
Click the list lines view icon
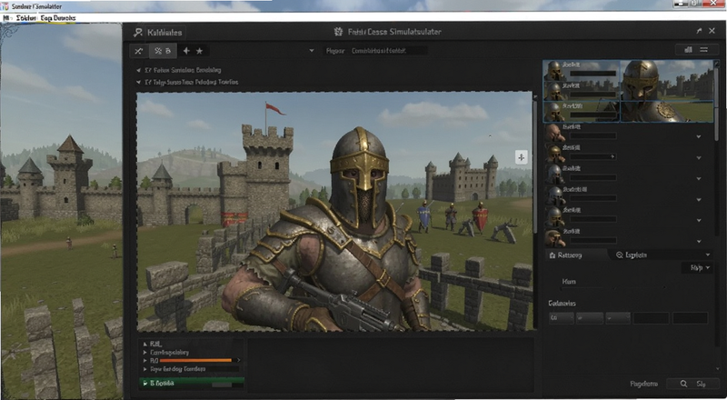pos(703,50)
